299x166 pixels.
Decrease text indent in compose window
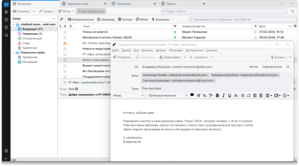255,96
